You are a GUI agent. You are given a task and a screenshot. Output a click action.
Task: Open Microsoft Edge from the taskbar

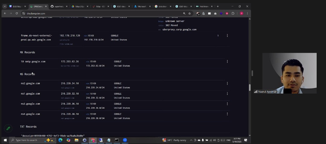pos(60,140)
